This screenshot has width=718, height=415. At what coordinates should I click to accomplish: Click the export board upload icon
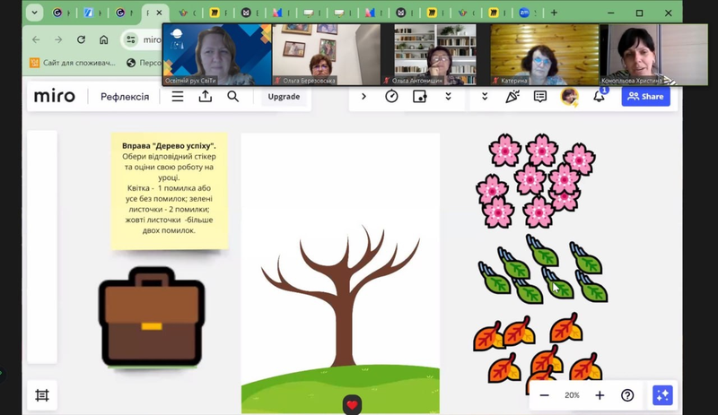(x=206, y=97)
